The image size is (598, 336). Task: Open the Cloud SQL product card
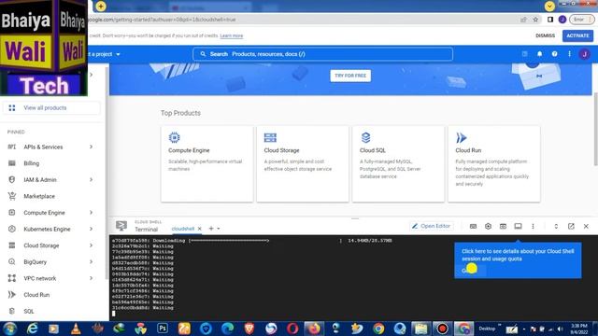(x=398, y=164)
